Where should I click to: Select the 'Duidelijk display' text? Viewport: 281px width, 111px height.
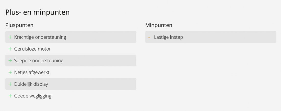31,84
